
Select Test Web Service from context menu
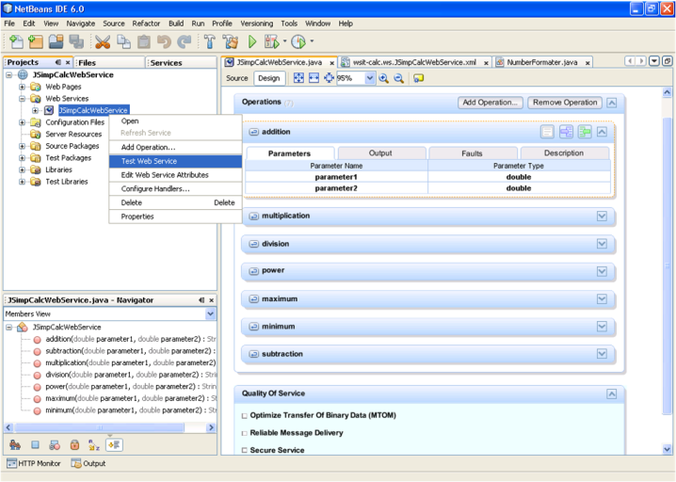149,161
